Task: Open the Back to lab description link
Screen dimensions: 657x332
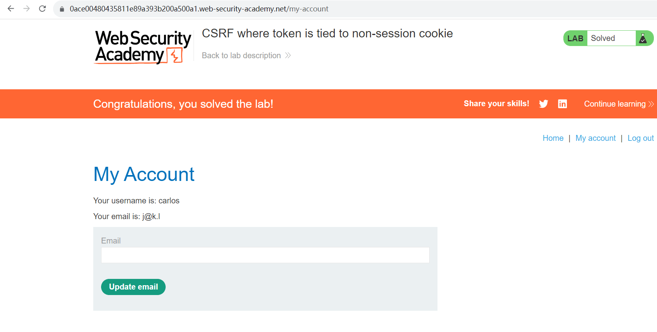Action: click(x=241, y=55)
